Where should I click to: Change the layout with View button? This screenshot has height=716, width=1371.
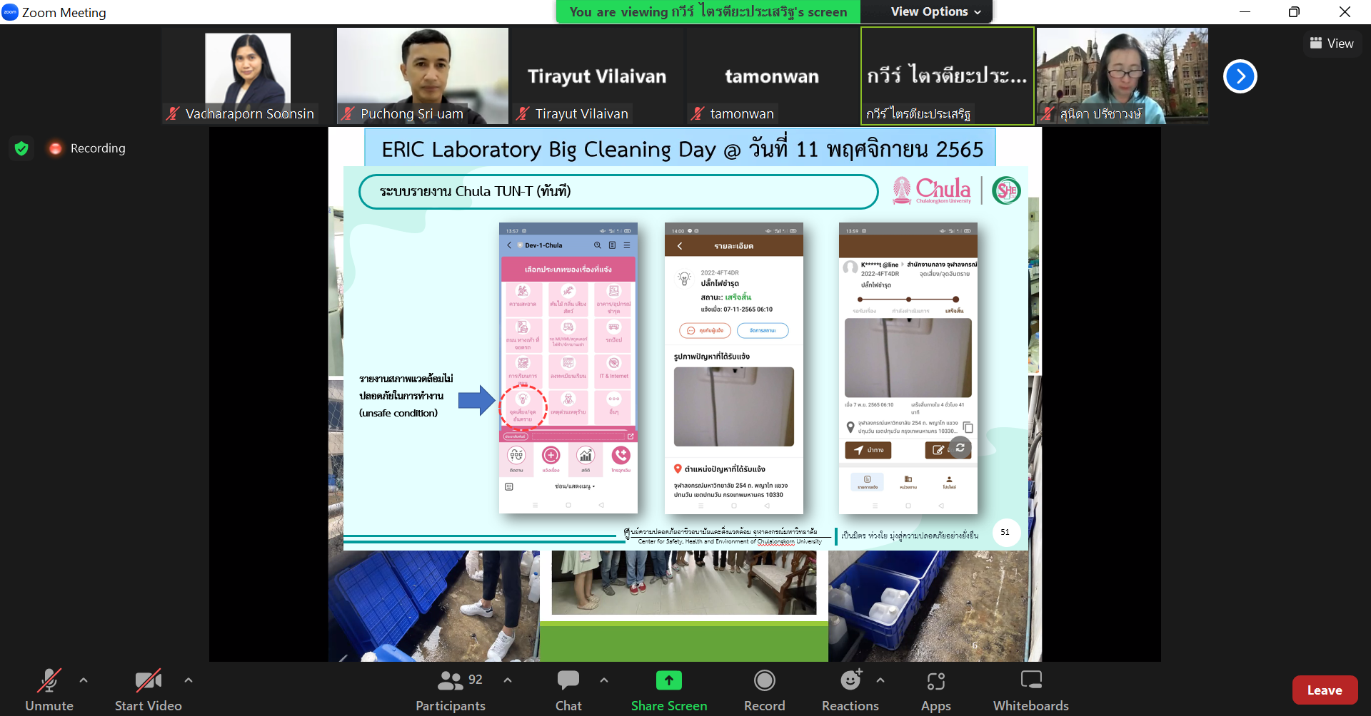pyautogui.click(x=1332, y=44)
